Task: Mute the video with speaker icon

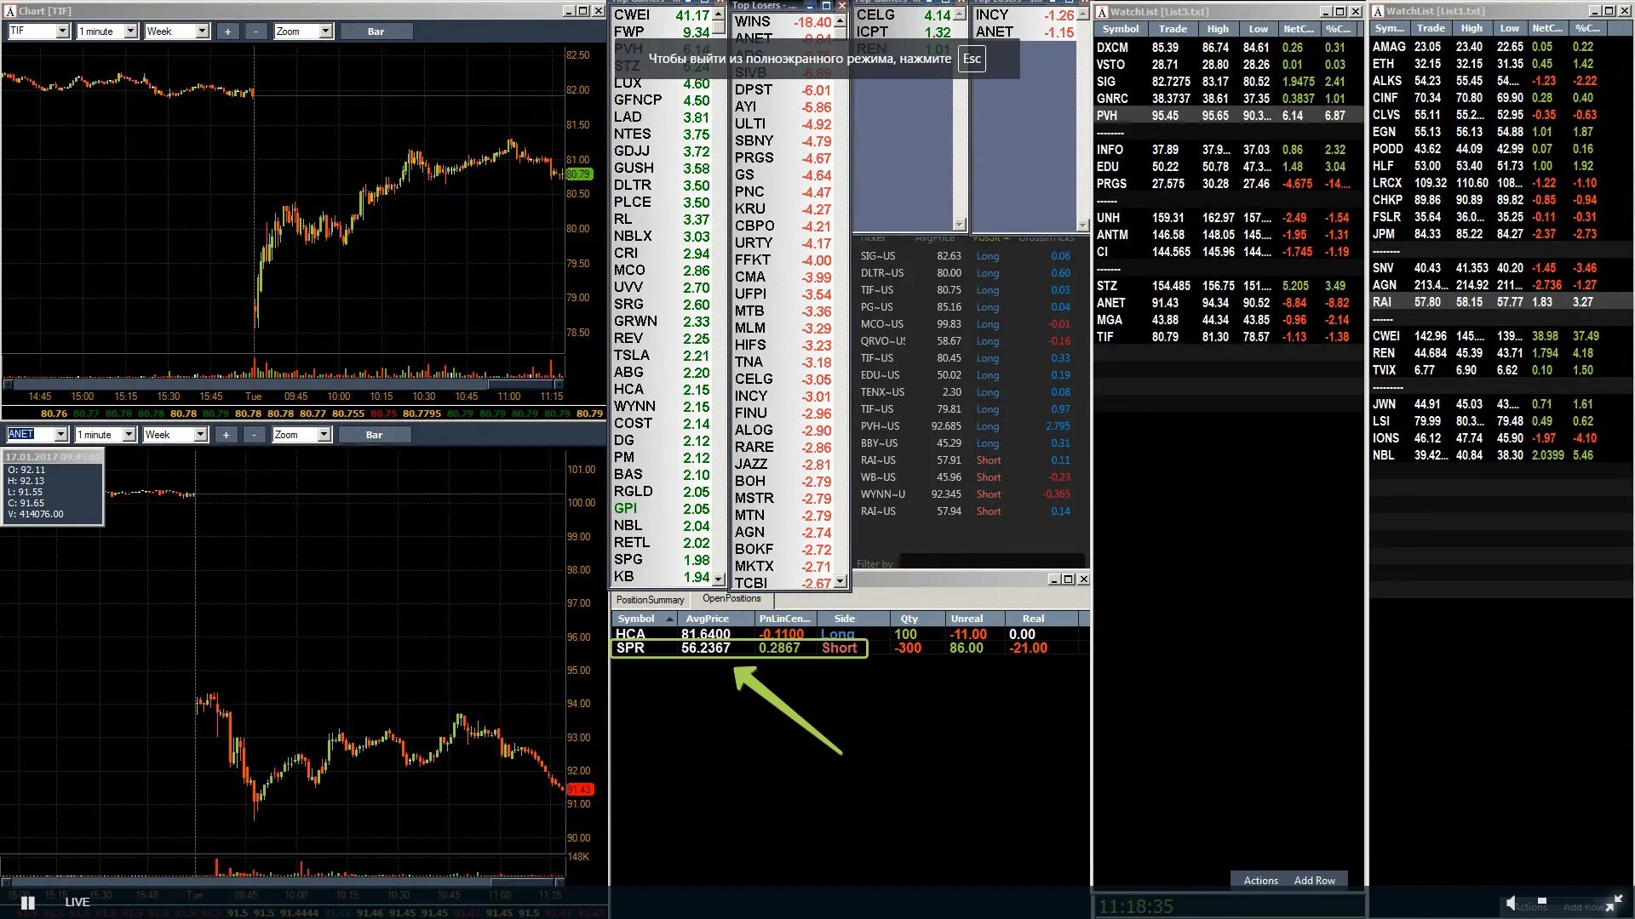Action: (1511, 903)
